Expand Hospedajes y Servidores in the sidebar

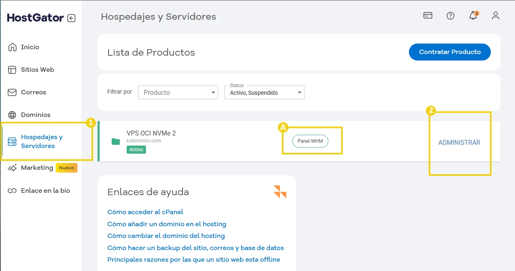click(x=42, y=141)
